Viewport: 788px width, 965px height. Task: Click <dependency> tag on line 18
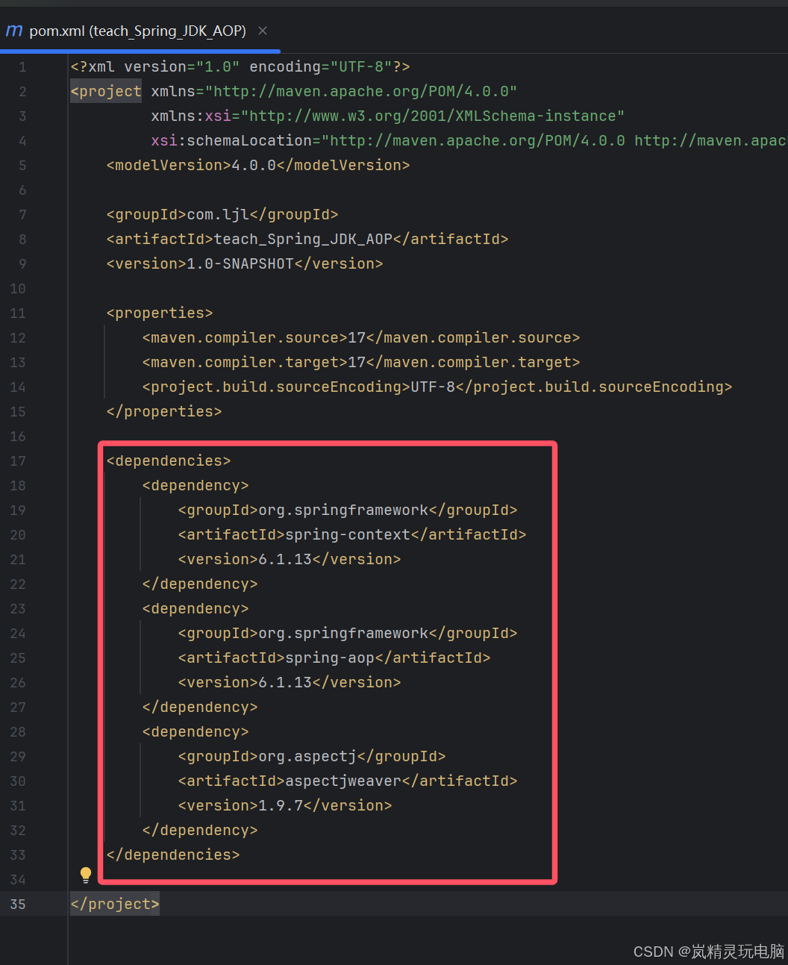coord(196,485)
